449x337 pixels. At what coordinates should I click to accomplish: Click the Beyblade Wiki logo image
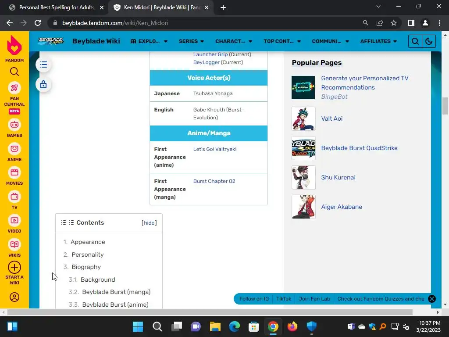coord(51,41)
